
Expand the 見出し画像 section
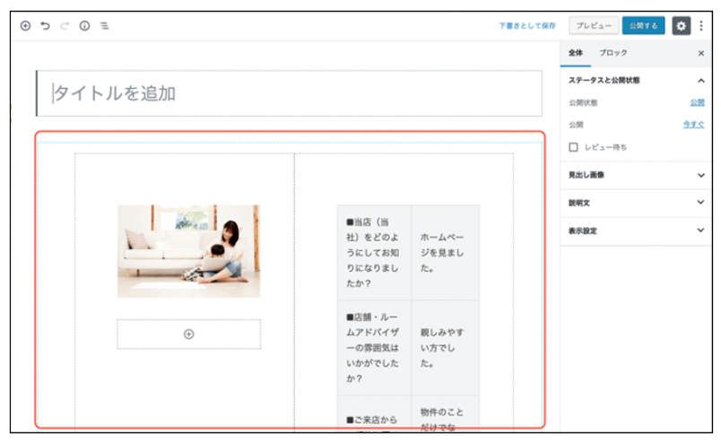pyautogui.click(x=701, y=175)
